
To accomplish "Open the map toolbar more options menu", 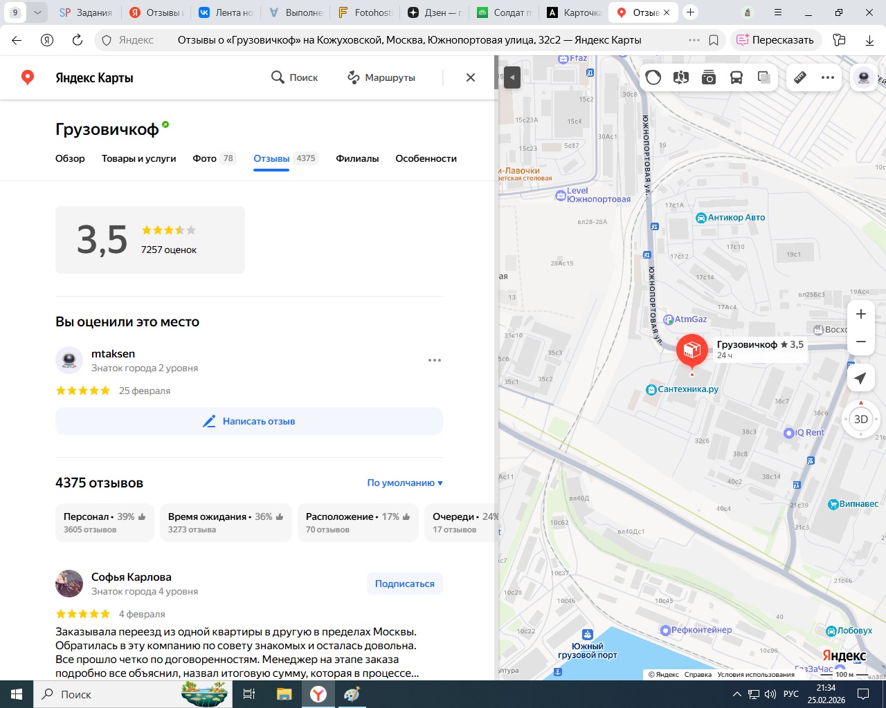I will (828, 77).
